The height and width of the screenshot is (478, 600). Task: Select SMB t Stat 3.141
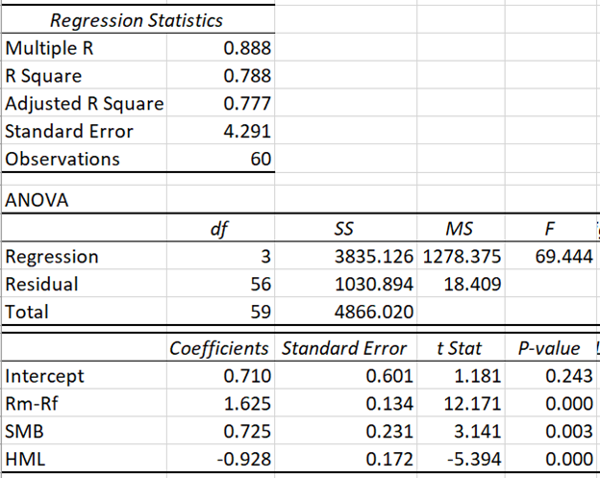(478, 431)
